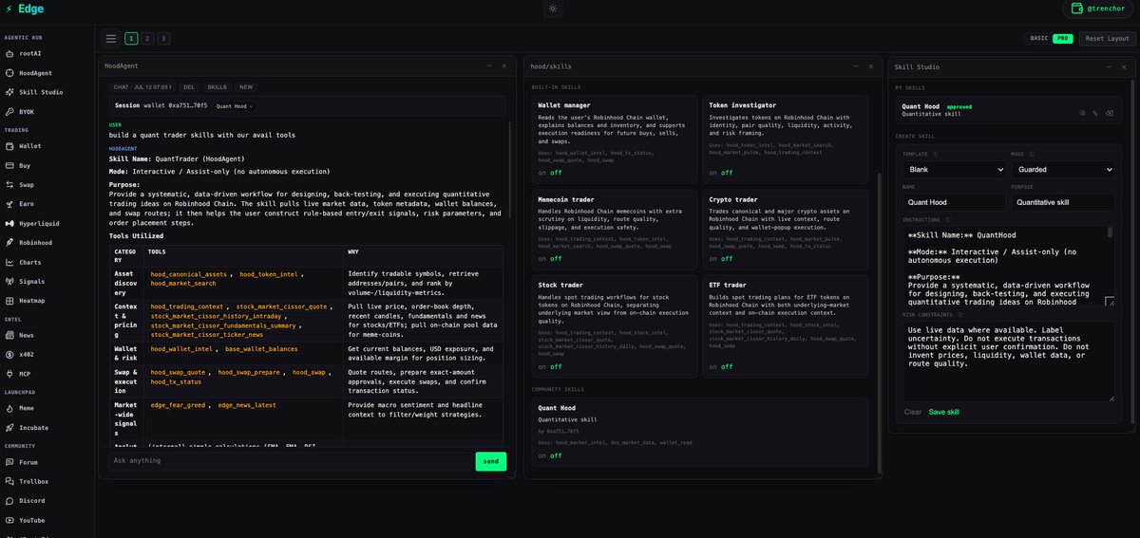Click the SKILLS button in HoodAgent chat
1140x538 pixels.
218,86
